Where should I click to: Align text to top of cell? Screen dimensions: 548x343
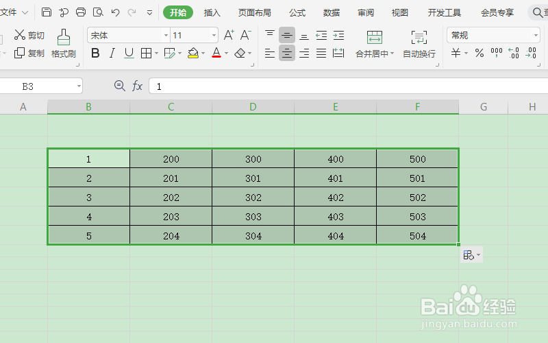tap(270, 35)
